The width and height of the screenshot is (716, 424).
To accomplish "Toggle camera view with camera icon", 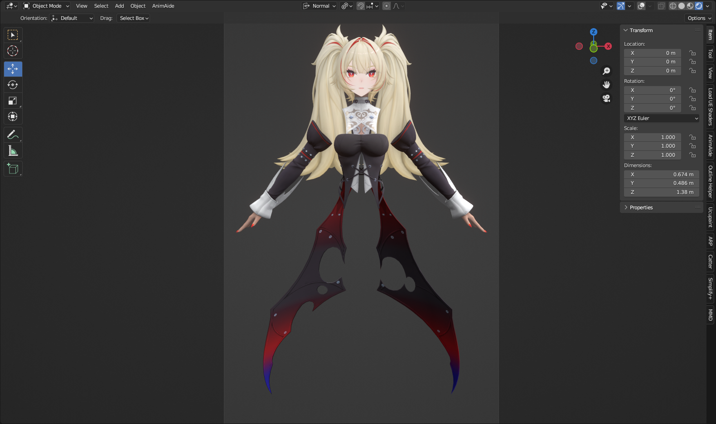I will coord(606,98).
